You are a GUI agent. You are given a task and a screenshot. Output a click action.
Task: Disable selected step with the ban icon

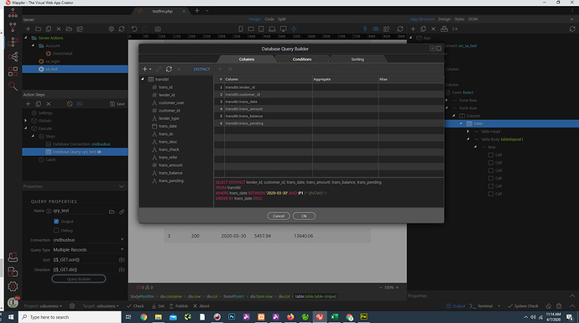[70, 104]
